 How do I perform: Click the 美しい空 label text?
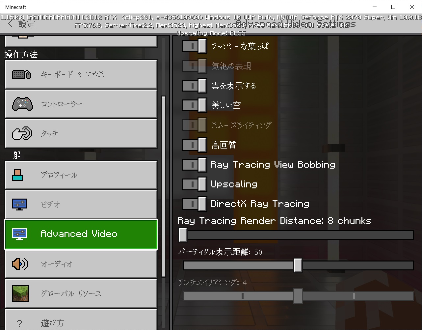[x=226, y=105]
